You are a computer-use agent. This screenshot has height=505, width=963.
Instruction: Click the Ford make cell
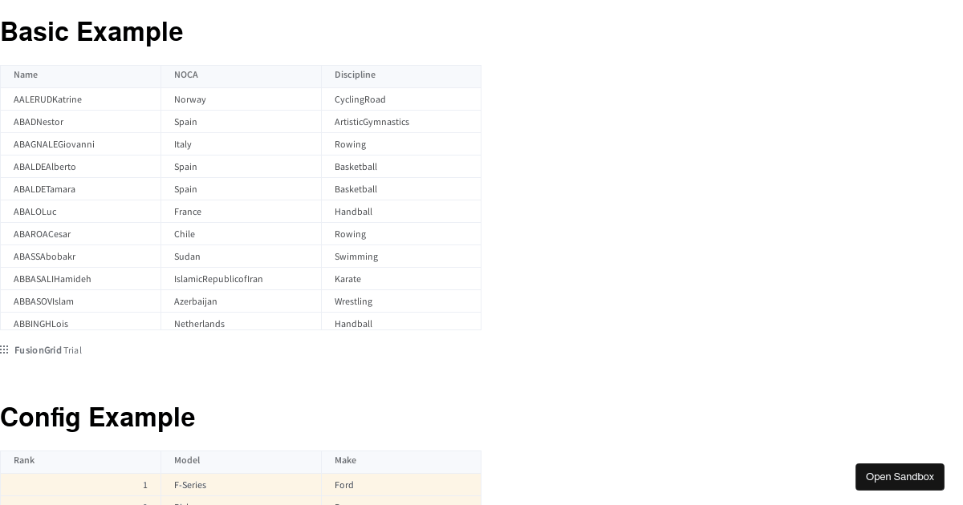point(344,485)
